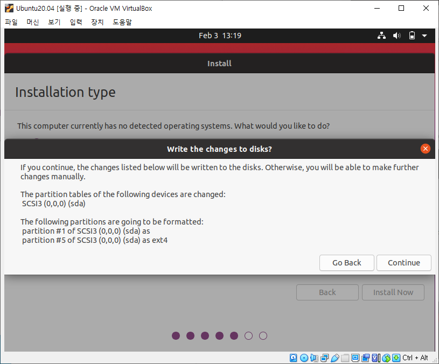Click the keyboard capture green arrow icon

click(x=396, y=358)
